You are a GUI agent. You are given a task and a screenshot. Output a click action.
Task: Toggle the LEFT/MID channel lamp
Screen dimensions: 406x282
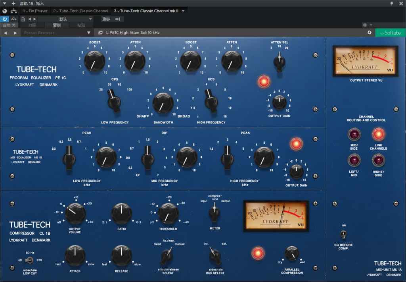tap(354, 160)
